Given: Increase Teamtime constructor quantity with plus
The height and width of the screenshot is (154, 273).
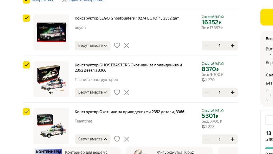Looking at the screenshot, I should tap(233, 139).
